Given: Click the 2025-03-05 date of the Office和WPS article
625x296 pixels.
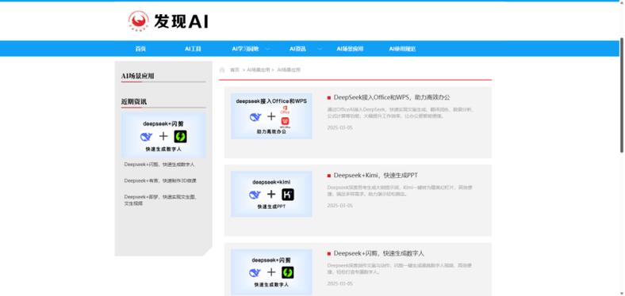Looking at the screenshot, I should pos(340,127).
